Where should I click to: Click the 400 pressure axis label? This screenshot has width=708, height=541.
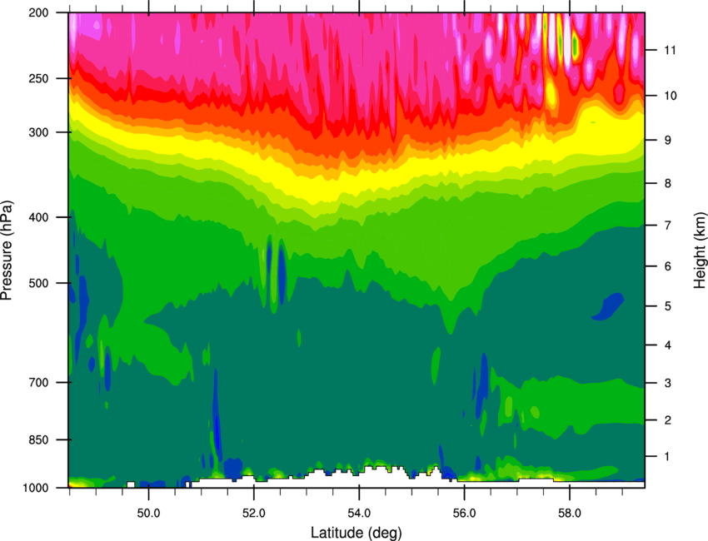38,217
